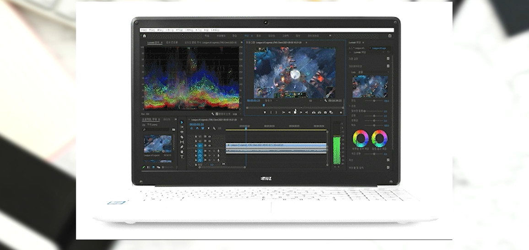This screenshot has width=529, height=250.
Task: Open the Program Monitor playback resolution dropdown
Action: (315, 101)
